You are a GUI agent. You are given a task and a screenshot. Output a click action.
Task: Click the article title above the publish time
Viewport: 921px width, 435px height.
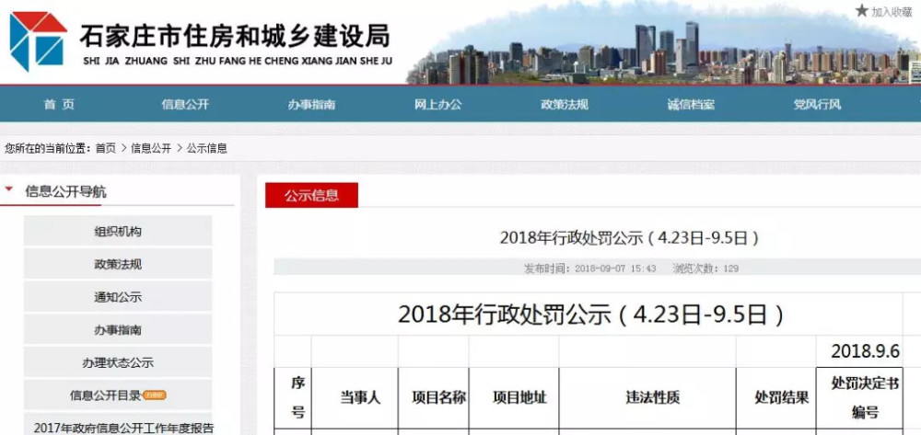[629, 237]
